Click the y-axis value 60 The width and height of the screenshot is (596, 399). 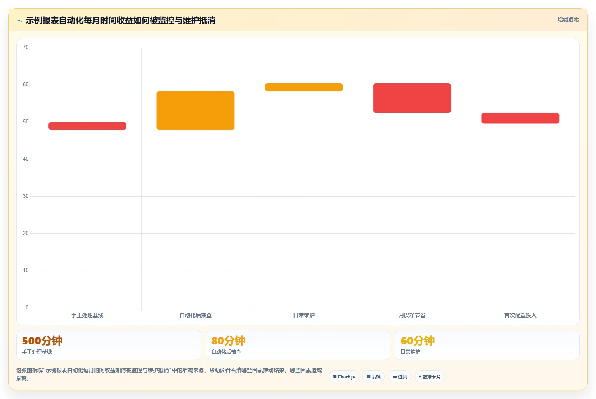tap(26, 85)
